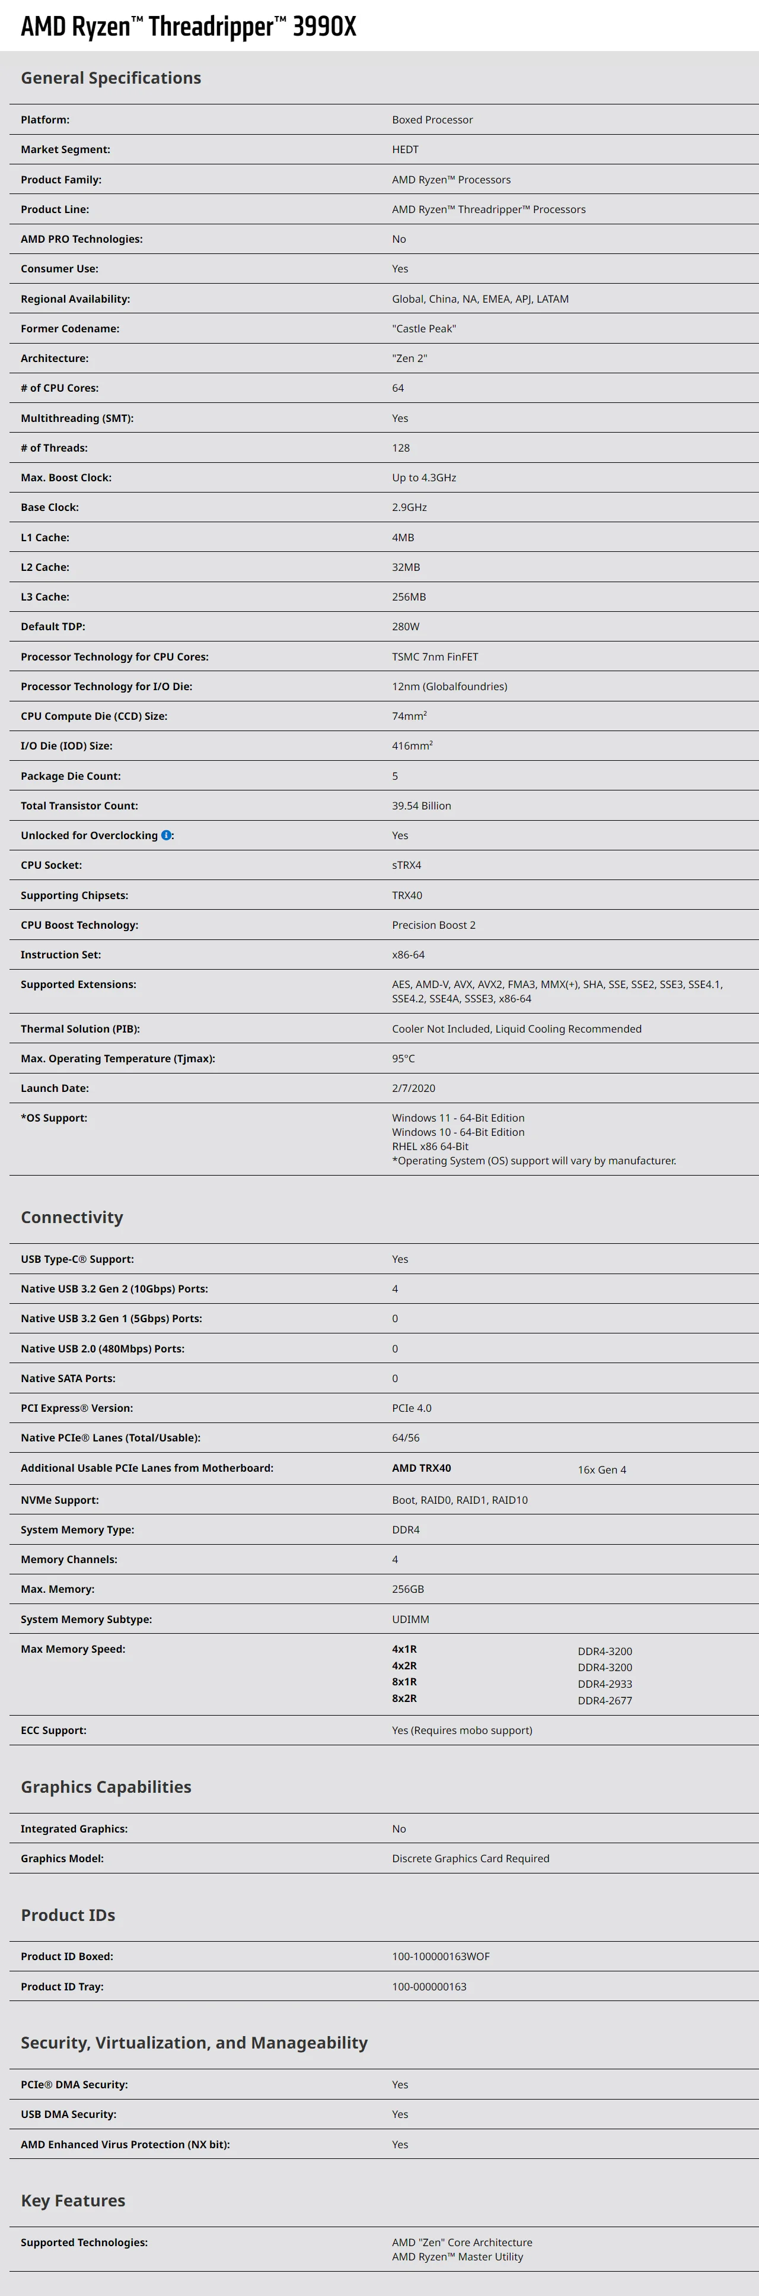Click the Total Transistor Count 39.54 Billion

tap(422, 805)
